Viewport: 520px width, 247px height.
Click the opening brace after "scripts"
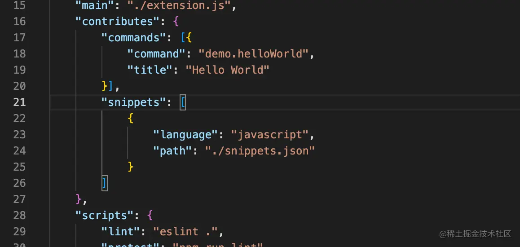point(150,216)
